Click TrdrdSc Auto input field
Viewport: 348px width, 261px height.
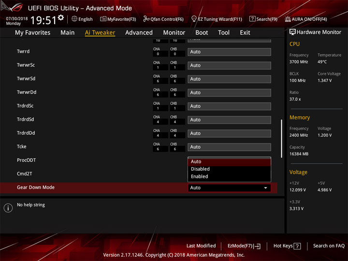[229, 106]
